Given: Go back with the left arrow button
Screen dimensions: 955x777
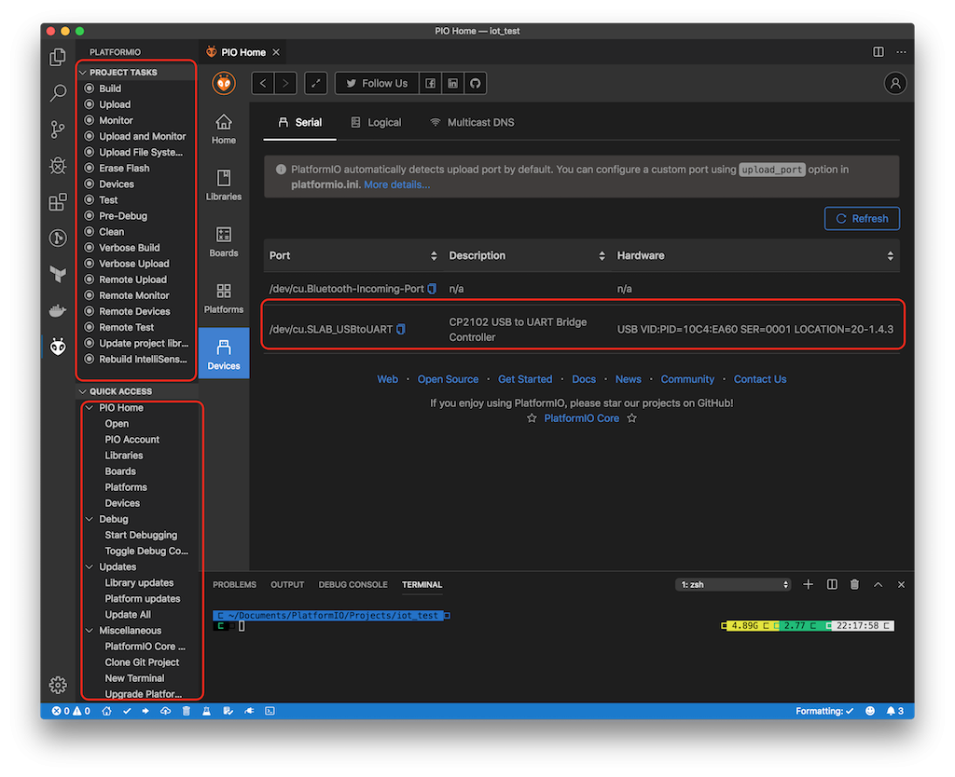Looking at the screenshot, I should [263, 83].
